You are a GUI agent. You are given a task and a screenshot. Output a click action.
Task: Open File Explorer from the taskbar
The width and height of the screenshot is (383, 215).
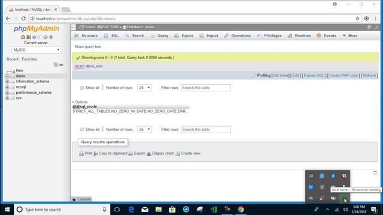159,210
